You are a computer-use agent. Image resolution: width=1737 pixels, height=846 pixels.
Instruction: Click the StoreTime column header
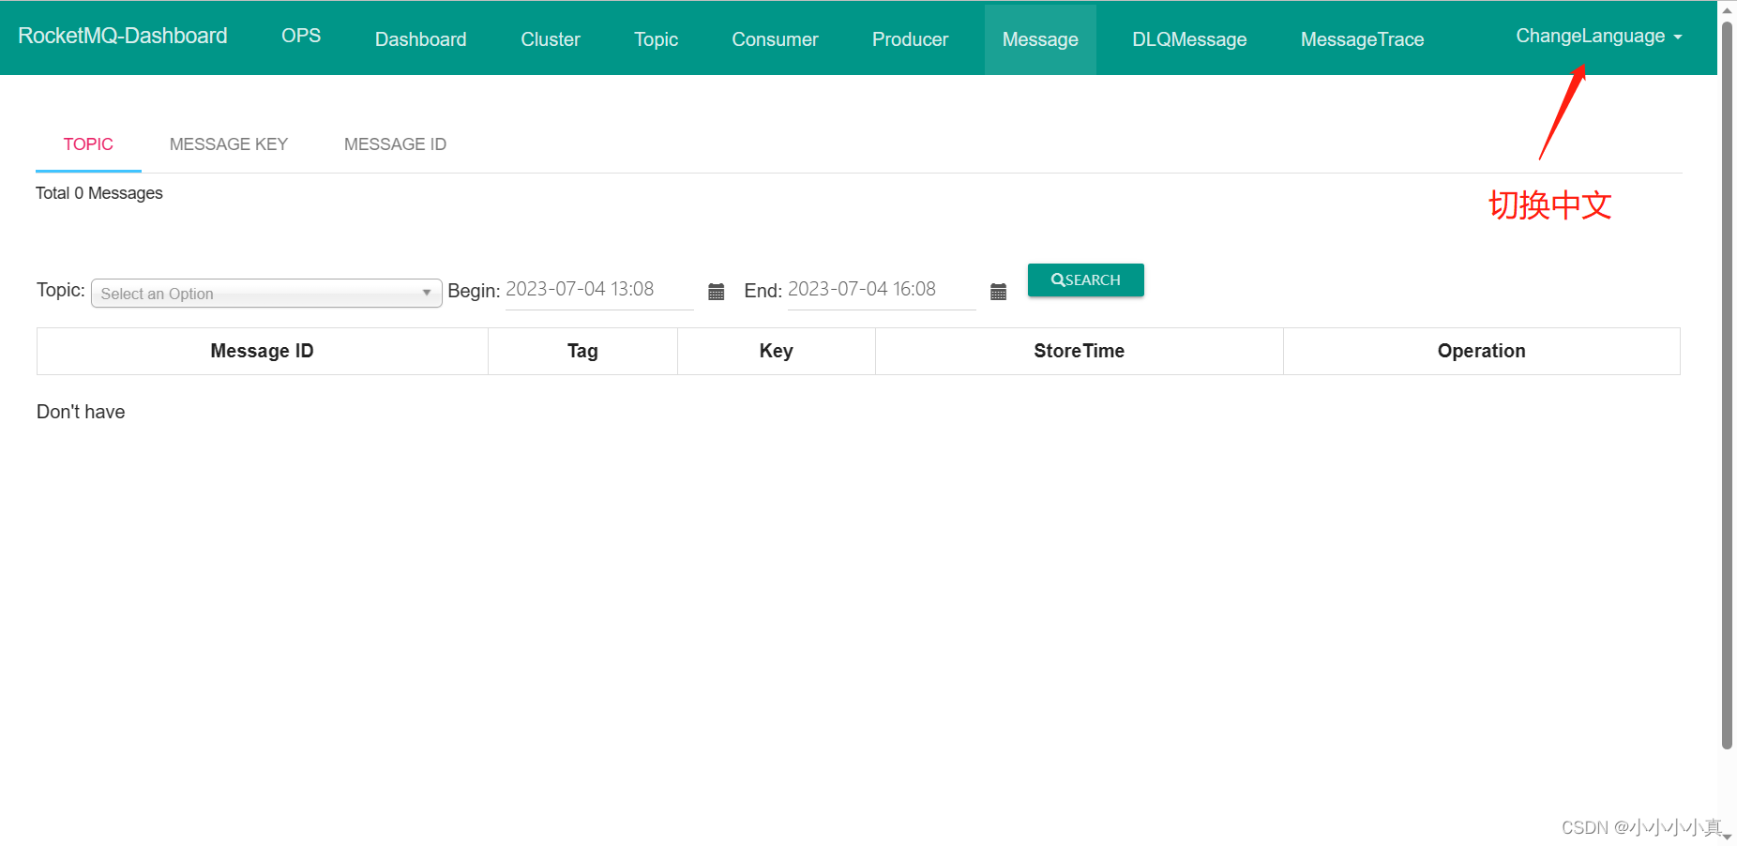pyautogui.click(x=1079, y=351)
